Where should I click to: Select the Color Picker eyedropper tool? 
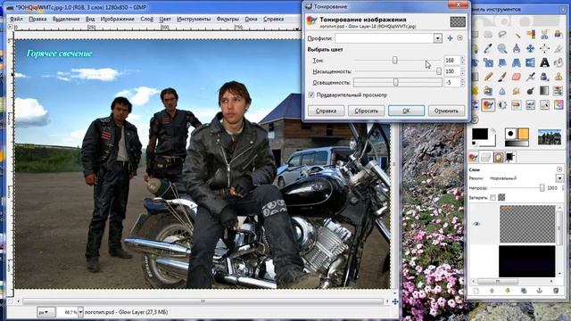coord(488,48)
